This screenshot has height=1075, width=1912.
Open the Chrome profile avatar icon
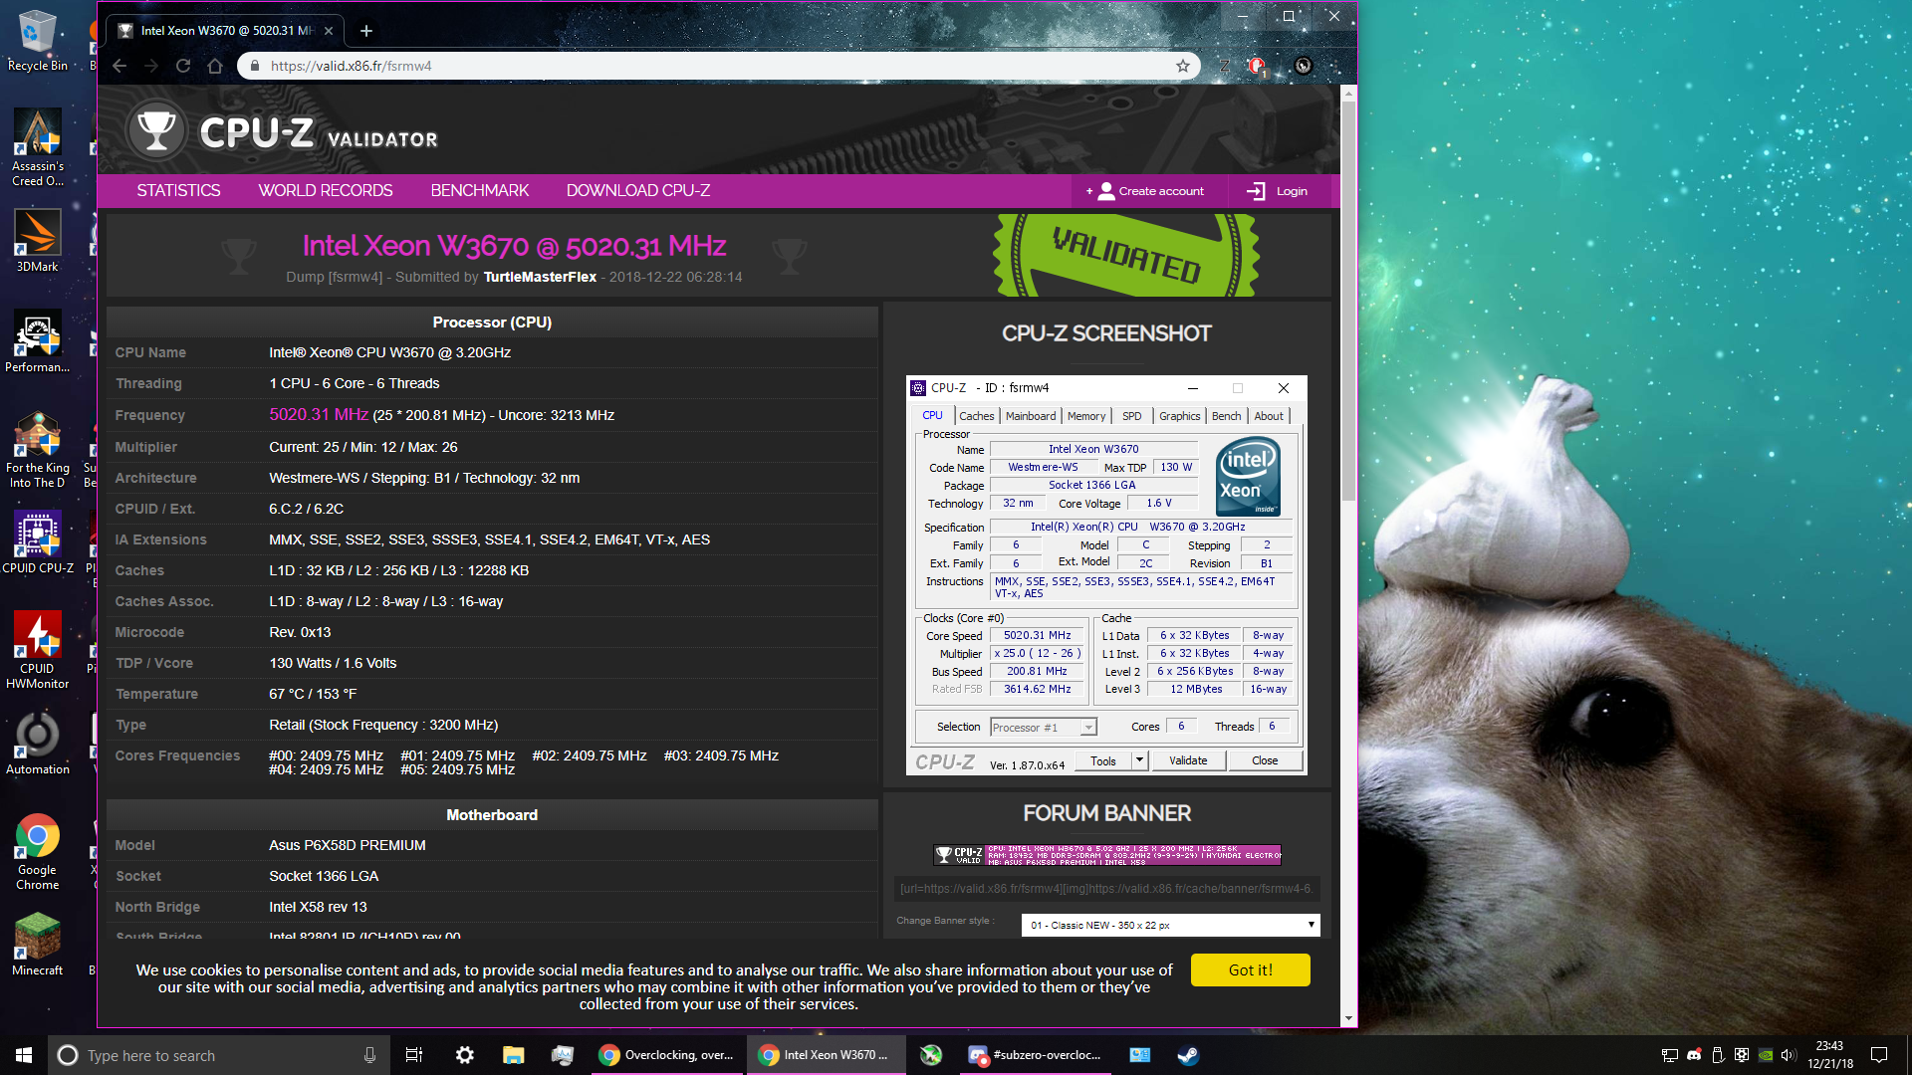coord(1303,66)
